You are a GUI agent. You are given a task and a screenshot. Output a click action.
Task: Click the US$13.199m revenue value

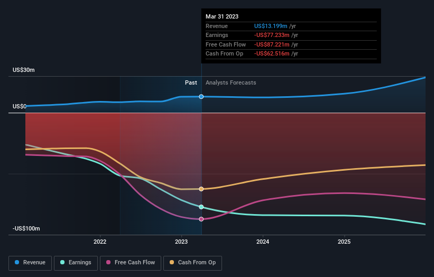271,26
